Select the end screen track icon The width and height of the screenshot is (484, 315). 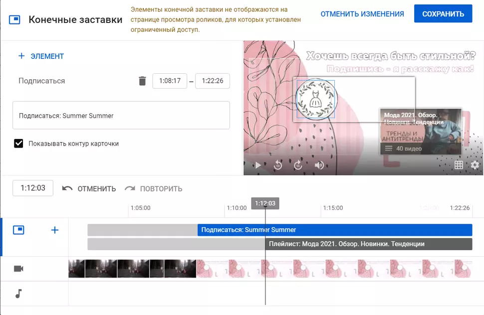[x=18, y=230]
